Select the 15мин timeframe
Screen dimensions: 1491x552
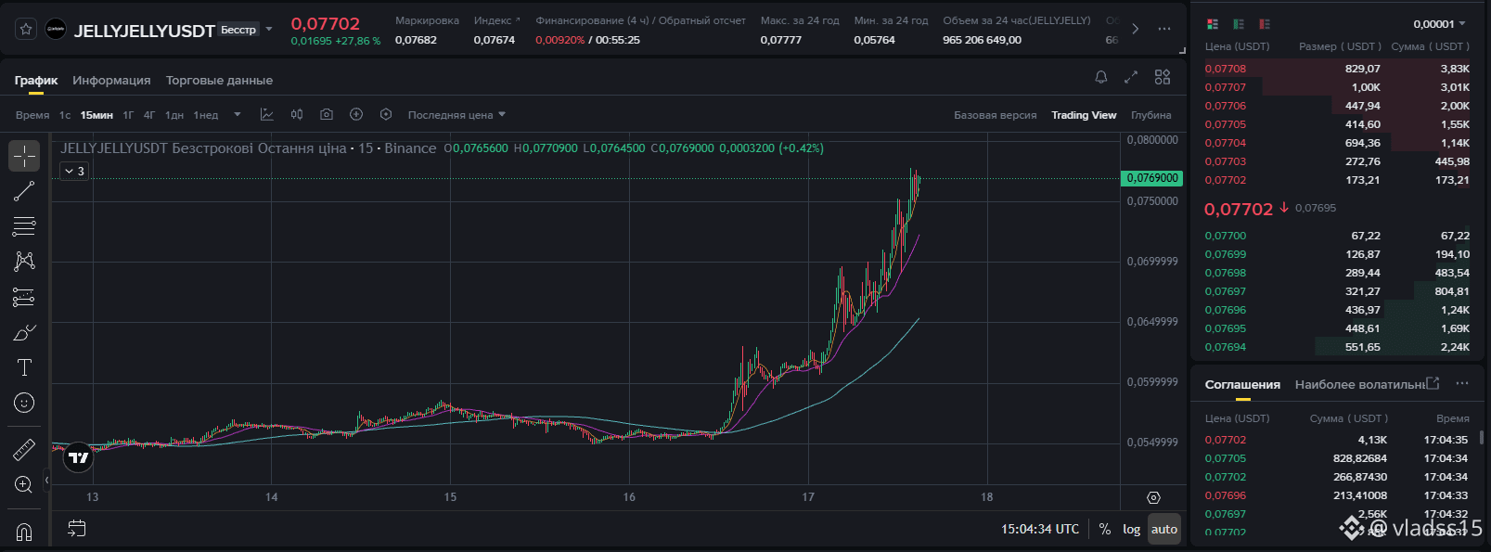[96, 115]
